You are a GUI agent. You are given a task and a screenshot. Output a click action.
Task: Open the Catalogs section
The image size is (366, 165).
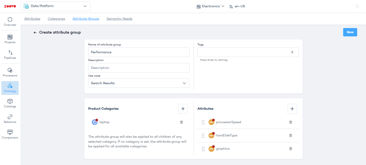click(10, 103)
